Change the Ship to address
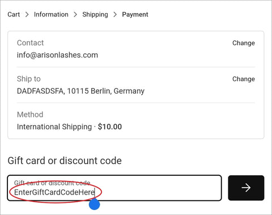 click(x=244, y=79)
